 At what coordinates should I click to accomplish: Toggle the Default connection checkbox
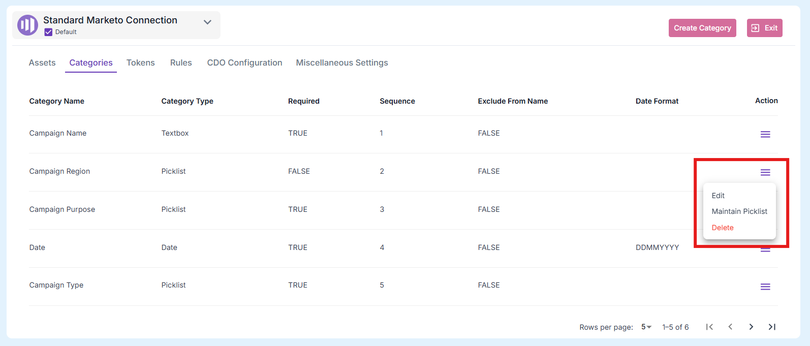click(48, 32)
